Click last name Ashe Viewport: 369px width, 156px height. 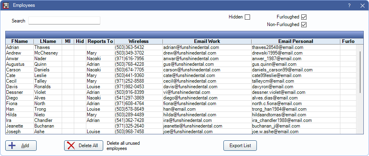point(40,132)
